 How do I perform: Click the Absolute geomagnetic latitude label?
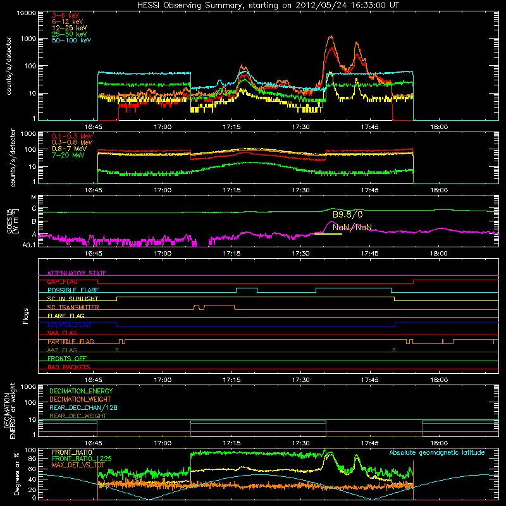pyautogui.click(x=437, y=453)
